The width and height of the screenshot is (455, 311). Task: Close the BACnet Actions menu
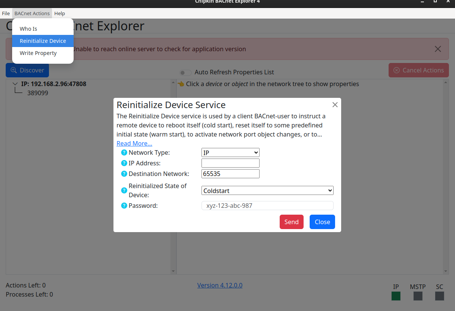[x=32, y=13]
